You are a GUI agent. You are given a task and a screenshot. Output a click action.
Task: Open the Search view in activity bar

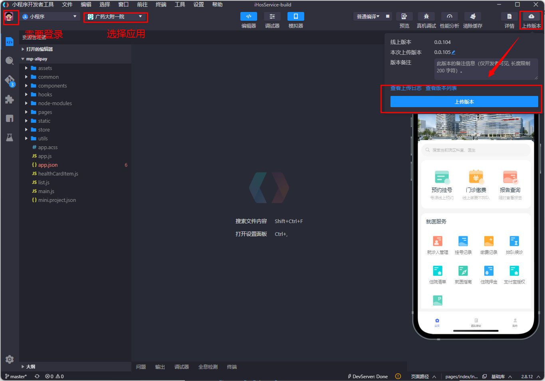point(10,61)
